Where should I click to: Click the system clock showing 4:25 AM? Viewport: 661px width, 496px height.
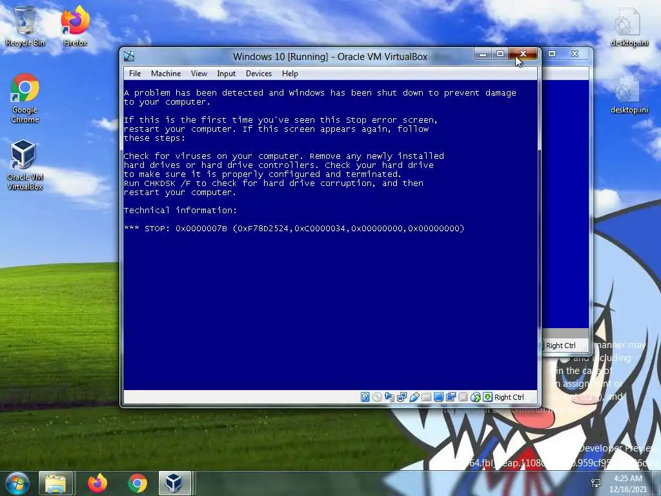point(627,483)
